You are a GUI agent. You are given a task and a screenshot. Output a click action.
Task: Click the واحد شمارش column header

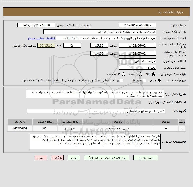70,122
